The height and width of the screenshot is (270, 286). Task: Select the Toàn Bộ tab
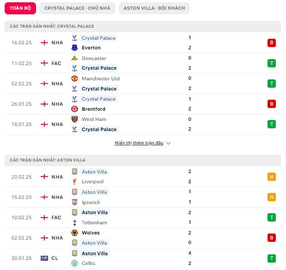point(20,8)
